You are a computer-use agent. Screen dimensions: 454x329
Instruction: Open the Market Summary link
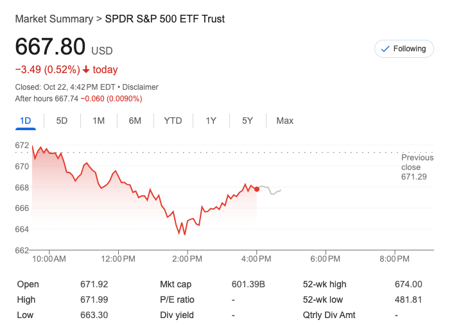click(x=54, y=19)
